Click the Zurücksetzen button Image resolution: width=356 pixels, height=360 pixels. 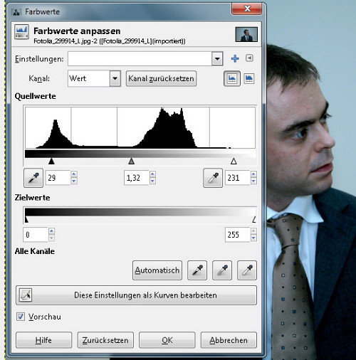pyautogui.click(x=105, y=340)
